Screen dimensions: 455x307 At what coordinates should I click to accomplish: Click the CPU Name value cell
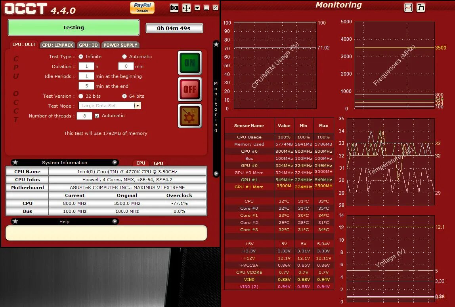(x=127, y=171)
